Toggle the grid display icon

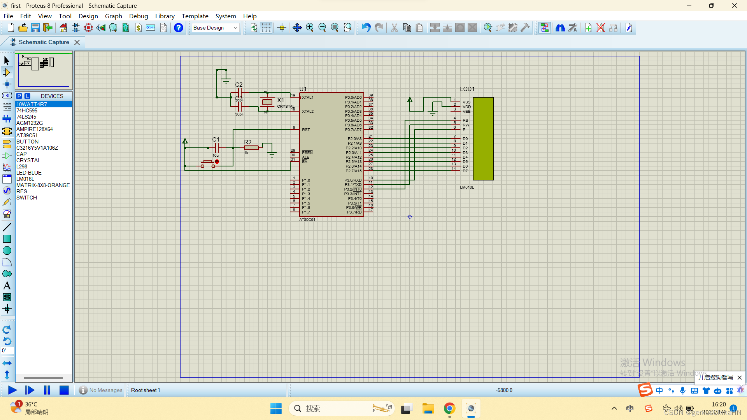266,28
